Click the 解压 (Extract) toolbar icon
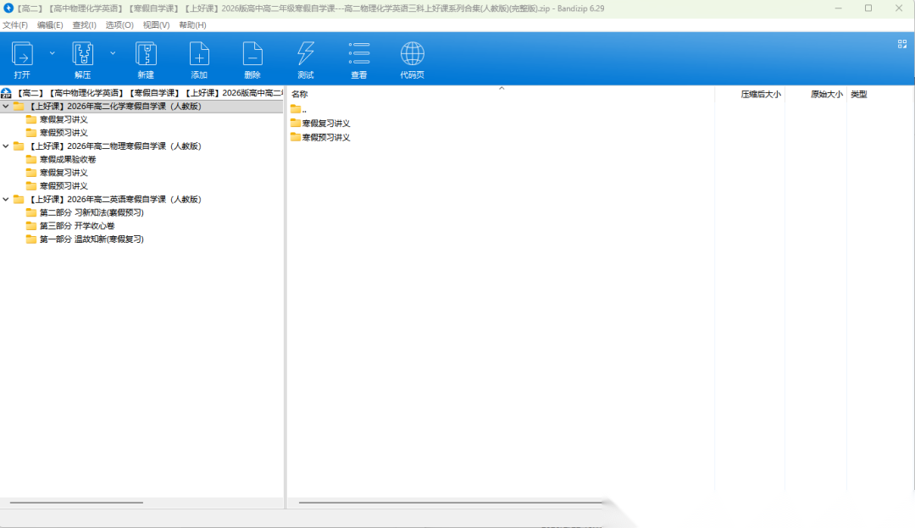 tap(82, 54)
